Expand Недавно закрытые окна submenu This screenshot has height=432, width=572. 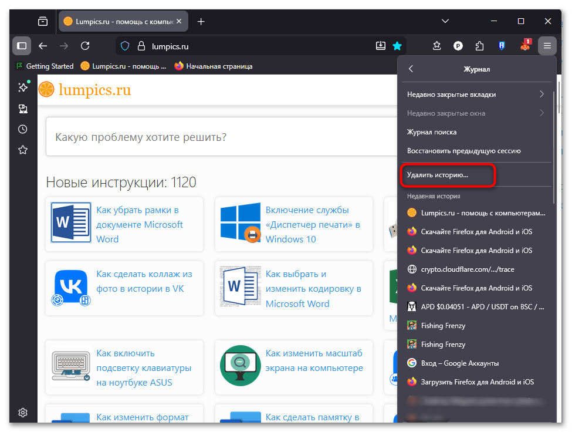[476, 113]
